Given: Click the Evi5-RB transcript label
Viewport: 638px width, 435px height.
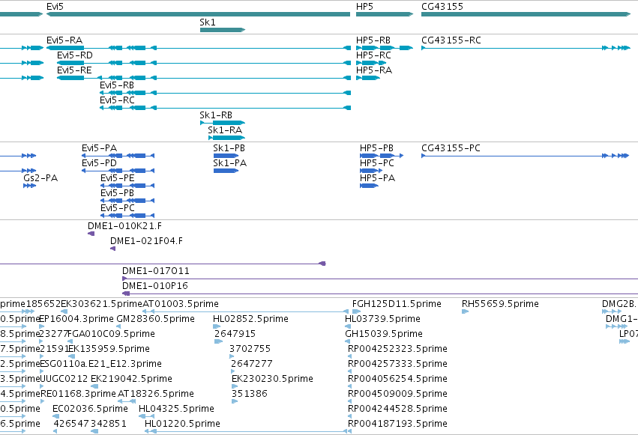Looking at the screenshot, I should coord(117,85).
